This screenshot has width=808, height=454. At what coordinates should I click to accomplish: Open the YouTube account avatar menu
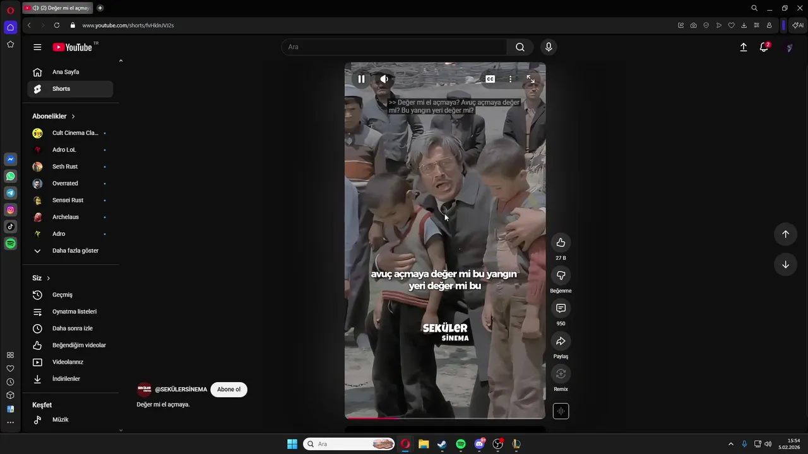789,47
